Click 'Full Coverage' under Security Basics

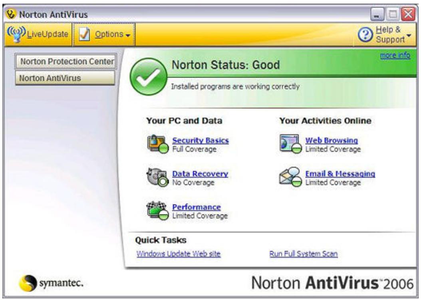pyautogui.click(x=194, y=149)
